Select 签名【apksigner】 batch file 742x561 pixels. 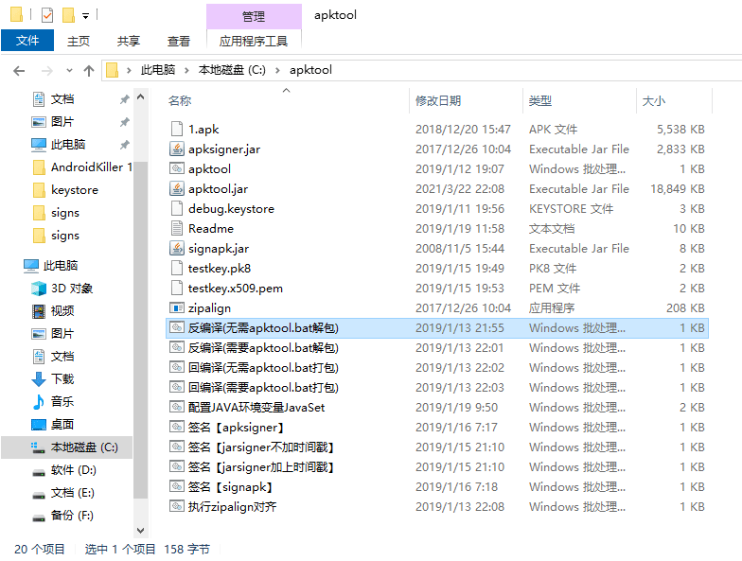point(437,428)
